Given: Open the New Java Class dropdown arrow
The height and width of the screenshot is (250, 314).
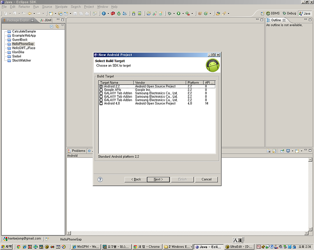Looking at the screenshot, I should point(210,13).
